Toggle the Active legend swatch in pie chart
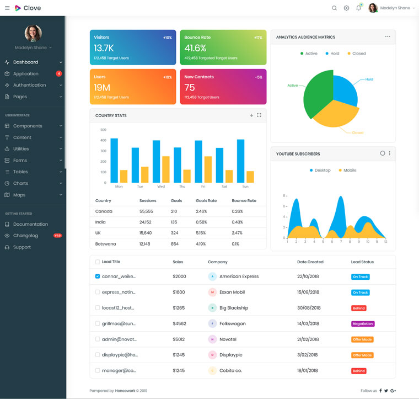 tap(302, 54)
